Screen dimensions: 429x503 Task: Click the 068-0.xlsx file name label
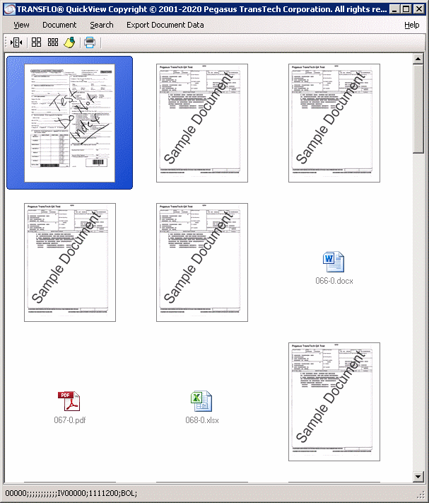pyautogui.click(x=202, y=420)
